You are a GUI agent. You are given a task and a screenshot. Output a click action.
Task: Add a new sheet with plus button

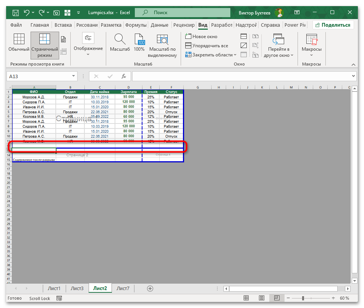click(150, 289)
